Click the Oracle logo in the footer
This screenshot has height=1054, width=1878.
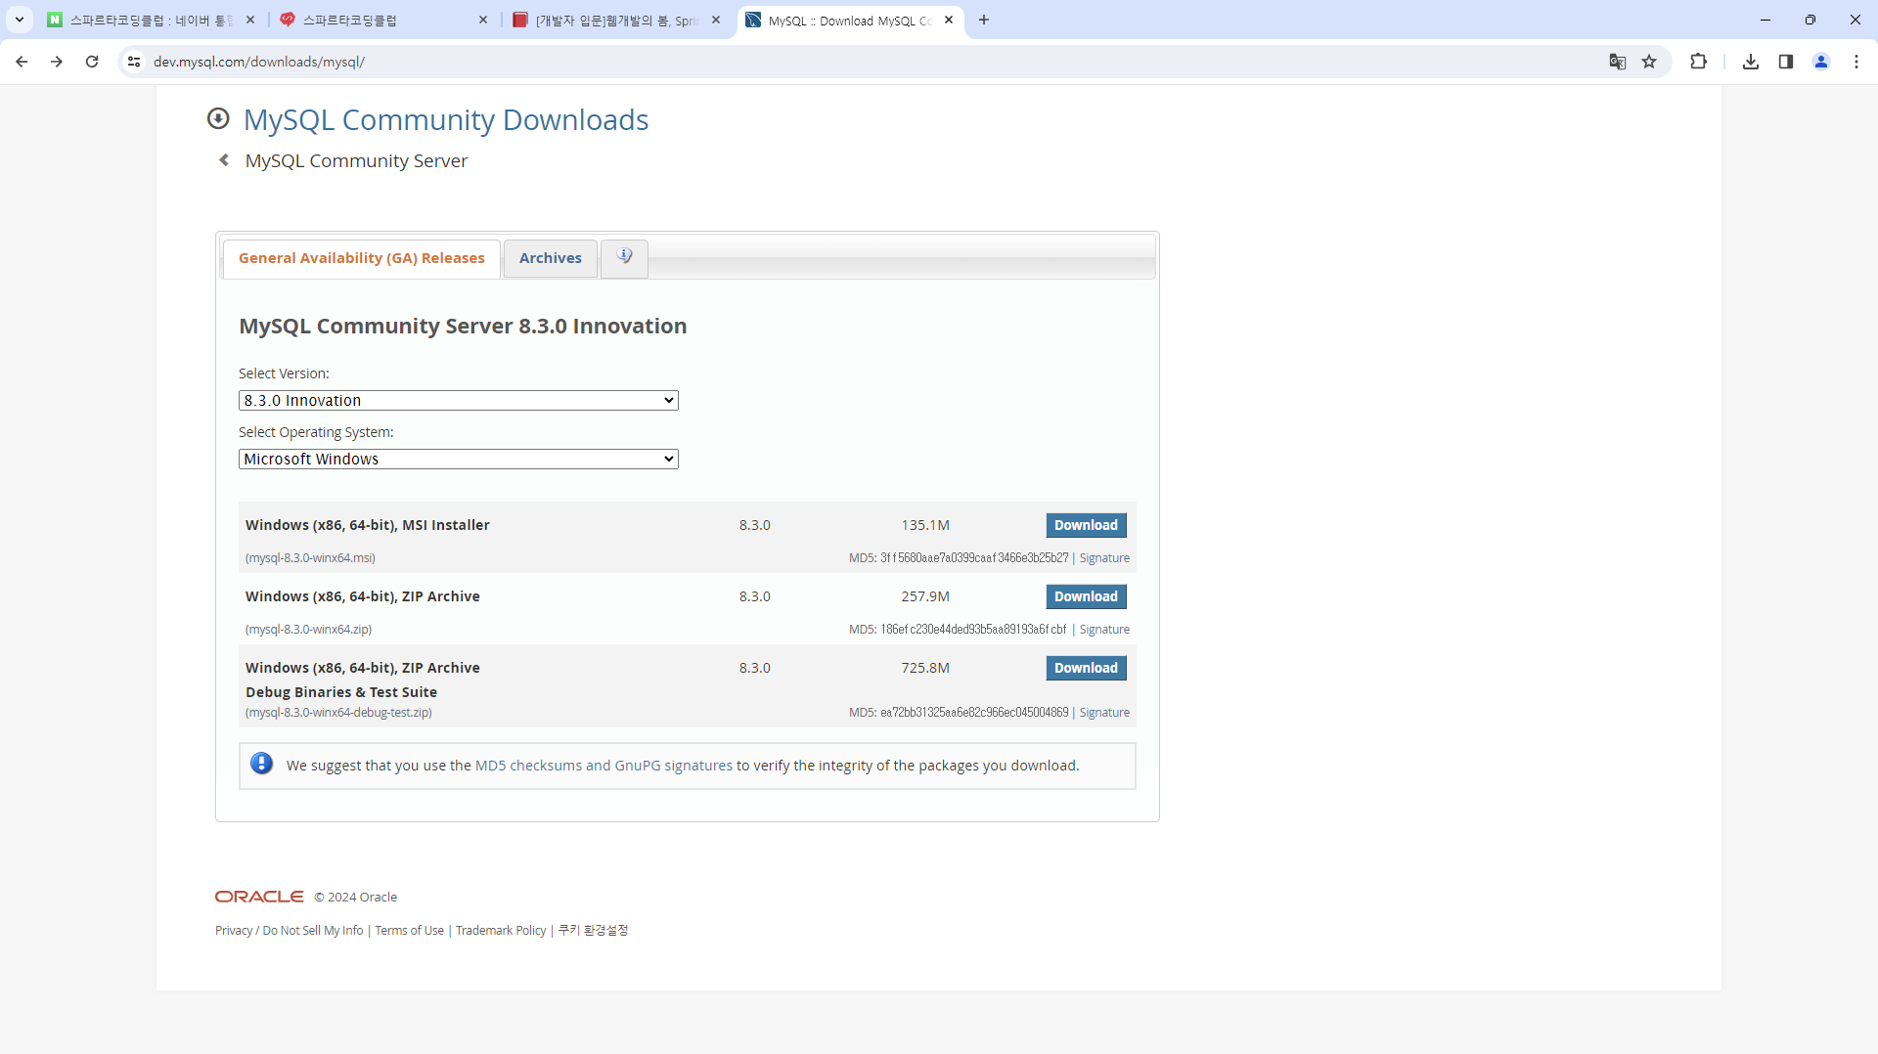point(259,897)
